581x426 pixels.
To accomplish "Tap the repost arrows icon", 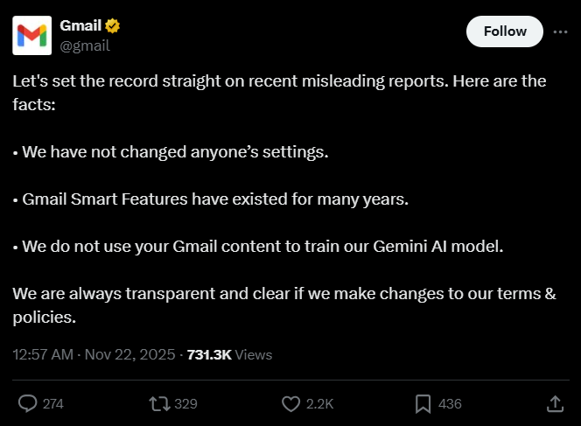I will click(x=158, y=403).
